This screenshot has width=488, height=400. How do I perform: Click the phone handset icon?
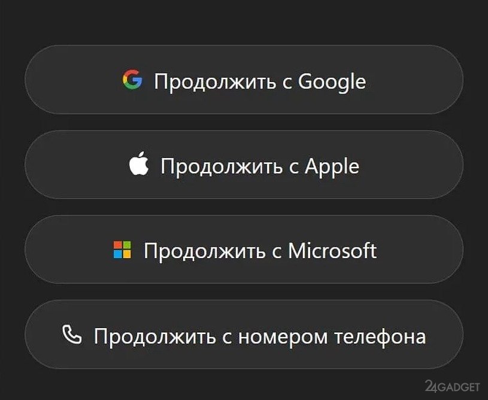coord(72,335)
